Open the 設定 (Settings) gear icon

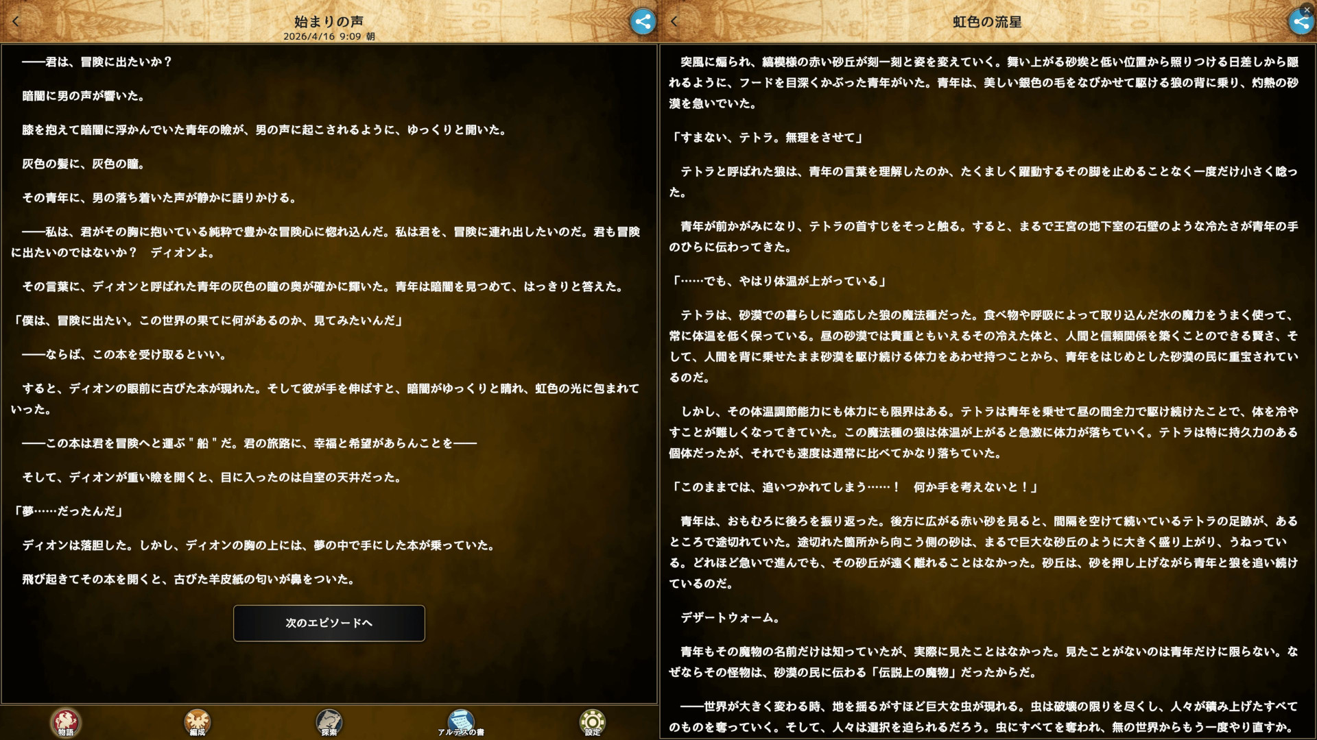[592, 721]
